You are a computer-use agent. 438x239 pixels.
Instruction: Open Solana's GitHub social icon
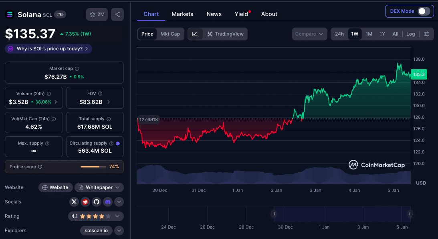pyautogui.click(x=97, y=202)
